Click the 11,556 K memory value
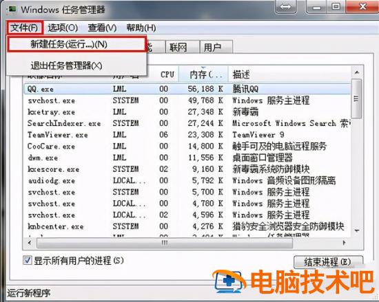379x302 pixels. (x=205, y=158)
